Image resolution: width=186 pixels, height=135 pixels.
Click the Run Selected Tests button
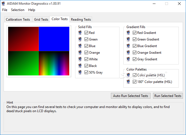pyautogui.click(x=168, y=96)
